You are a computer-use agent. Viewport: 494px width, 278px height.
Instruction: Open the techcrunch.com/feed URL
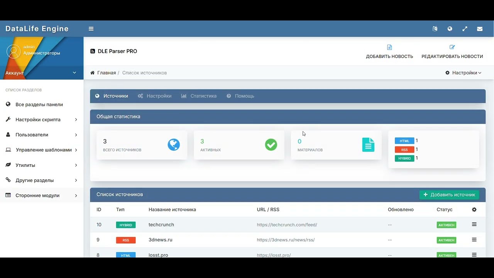tap(287, 225)
